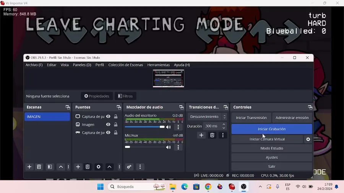Adjust Audio del escritorio volume slider
The width and height of the screenshot is (344, 193).
[x=144, y=127]
